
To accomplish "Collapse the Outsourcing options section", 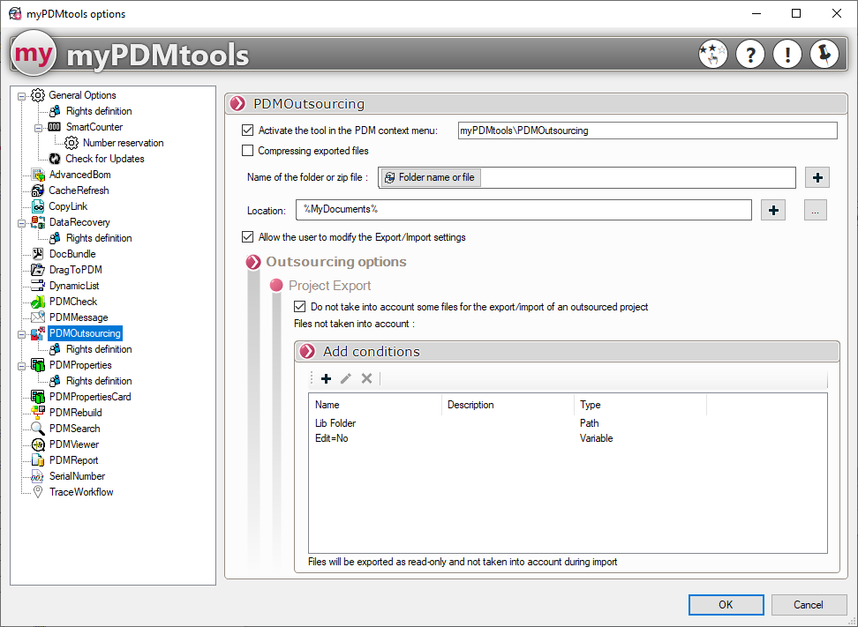I will click(252, 262).
